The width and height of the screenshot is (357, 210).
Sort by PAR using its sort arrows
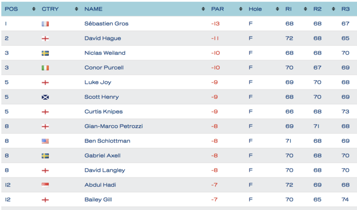click(241, 9)
